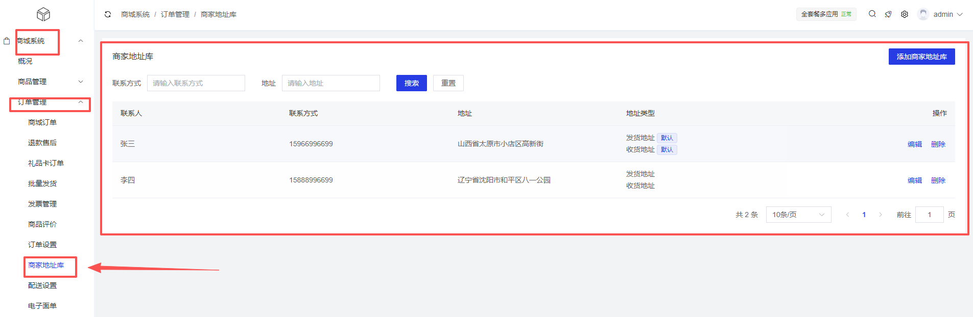
Task: Focus the 联系方式 search input field
Action: point(196,83)
